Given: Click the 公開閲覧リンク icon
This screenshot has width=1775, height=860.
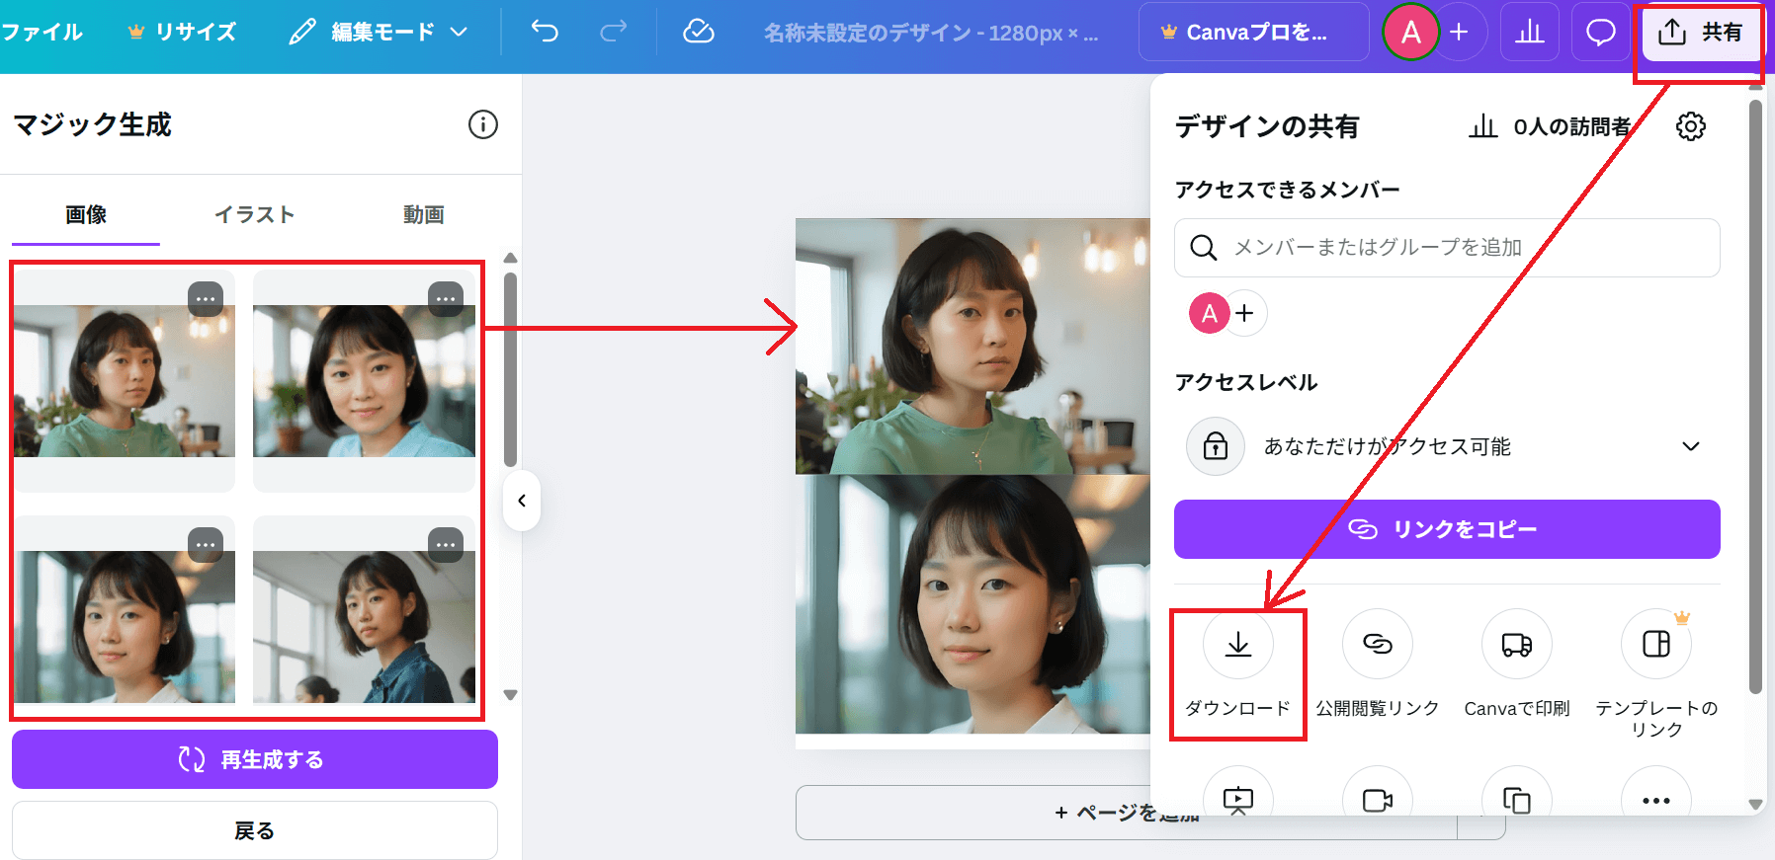Looking at the screenshot, I should [1378, 645].
